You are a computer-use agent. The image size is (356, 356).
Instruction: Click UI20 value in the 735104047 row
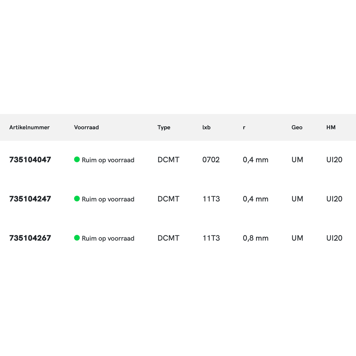(334, 160)
